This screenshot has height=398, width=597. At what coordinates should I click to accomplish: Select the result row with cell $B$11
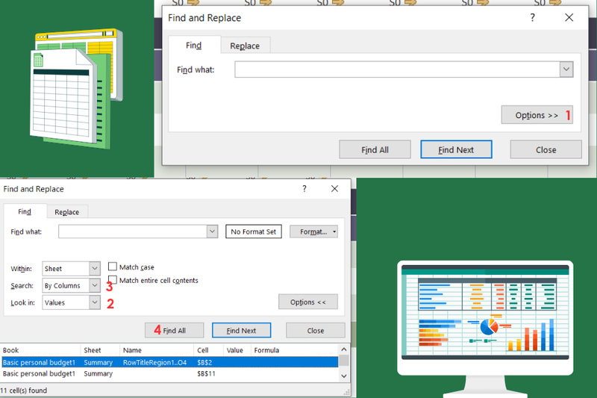point(169,373)
